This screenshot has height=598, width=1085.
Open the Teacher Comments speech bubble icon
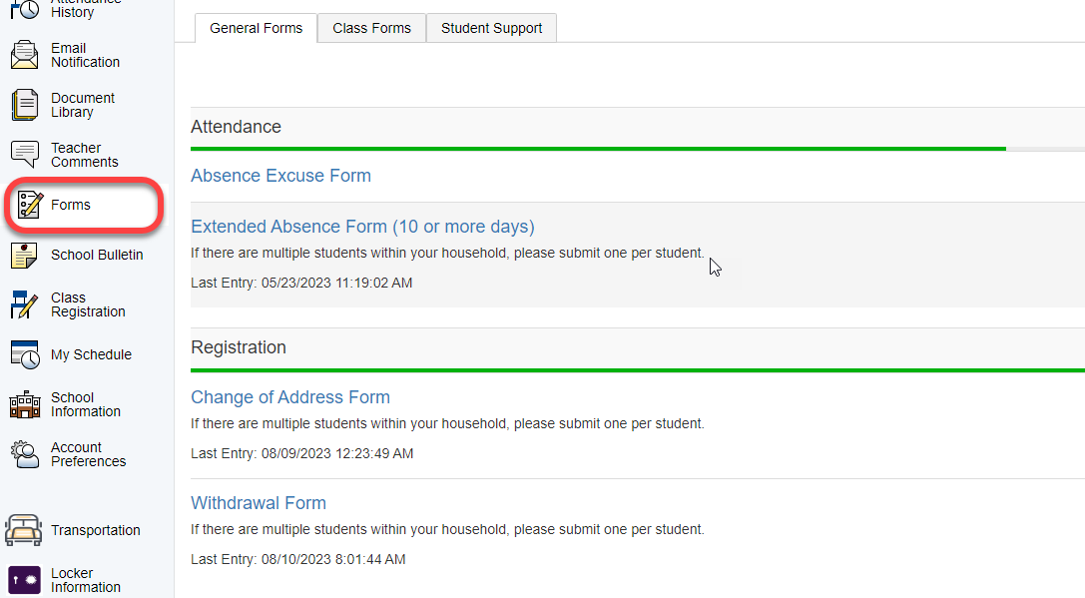pyautogui.click(x=25, y=155)
